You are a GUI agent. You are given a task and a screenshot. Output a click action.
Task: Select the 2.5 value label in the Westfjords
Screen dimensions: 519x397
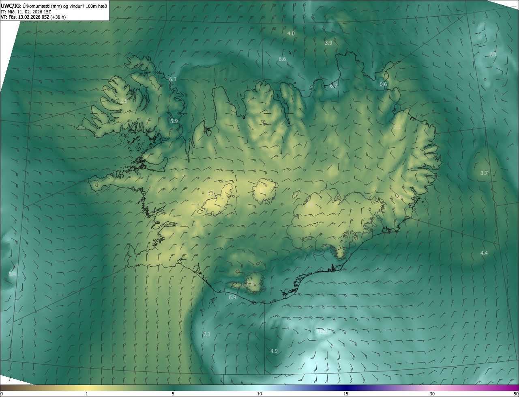[x=124, y=101]
